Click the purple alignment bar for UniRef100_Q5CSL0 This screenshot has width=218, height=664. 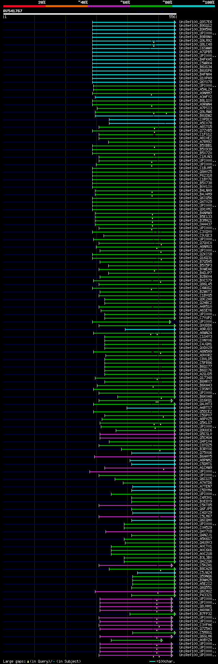point(138,434)
